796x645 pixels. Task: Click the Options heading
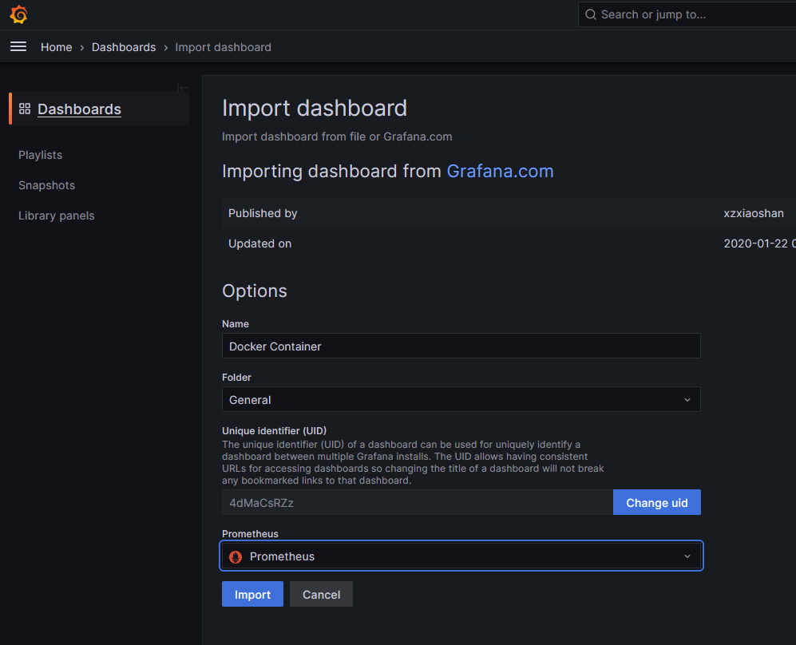click(x=255, y=291)
